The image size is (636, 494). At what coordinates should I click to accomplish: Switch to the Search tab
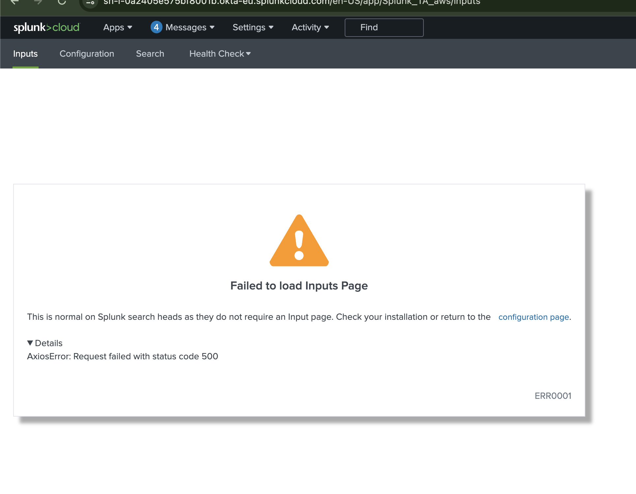[x=150, y=53]
